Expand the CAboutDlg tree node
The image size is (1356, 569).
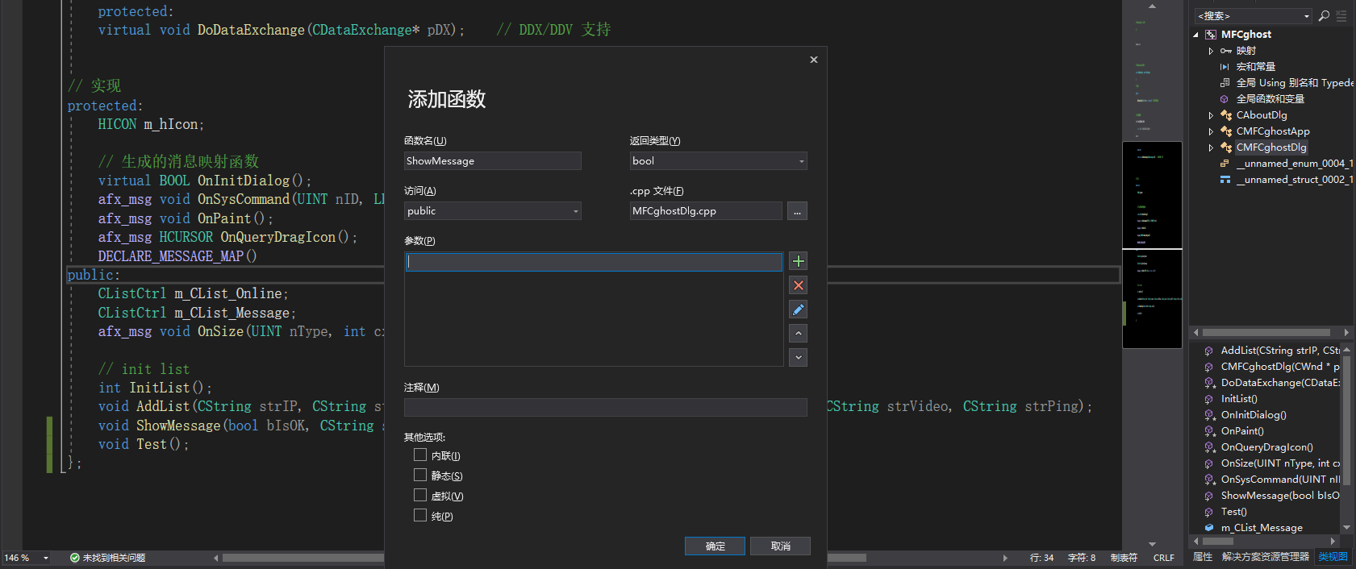pos(1211,115)
